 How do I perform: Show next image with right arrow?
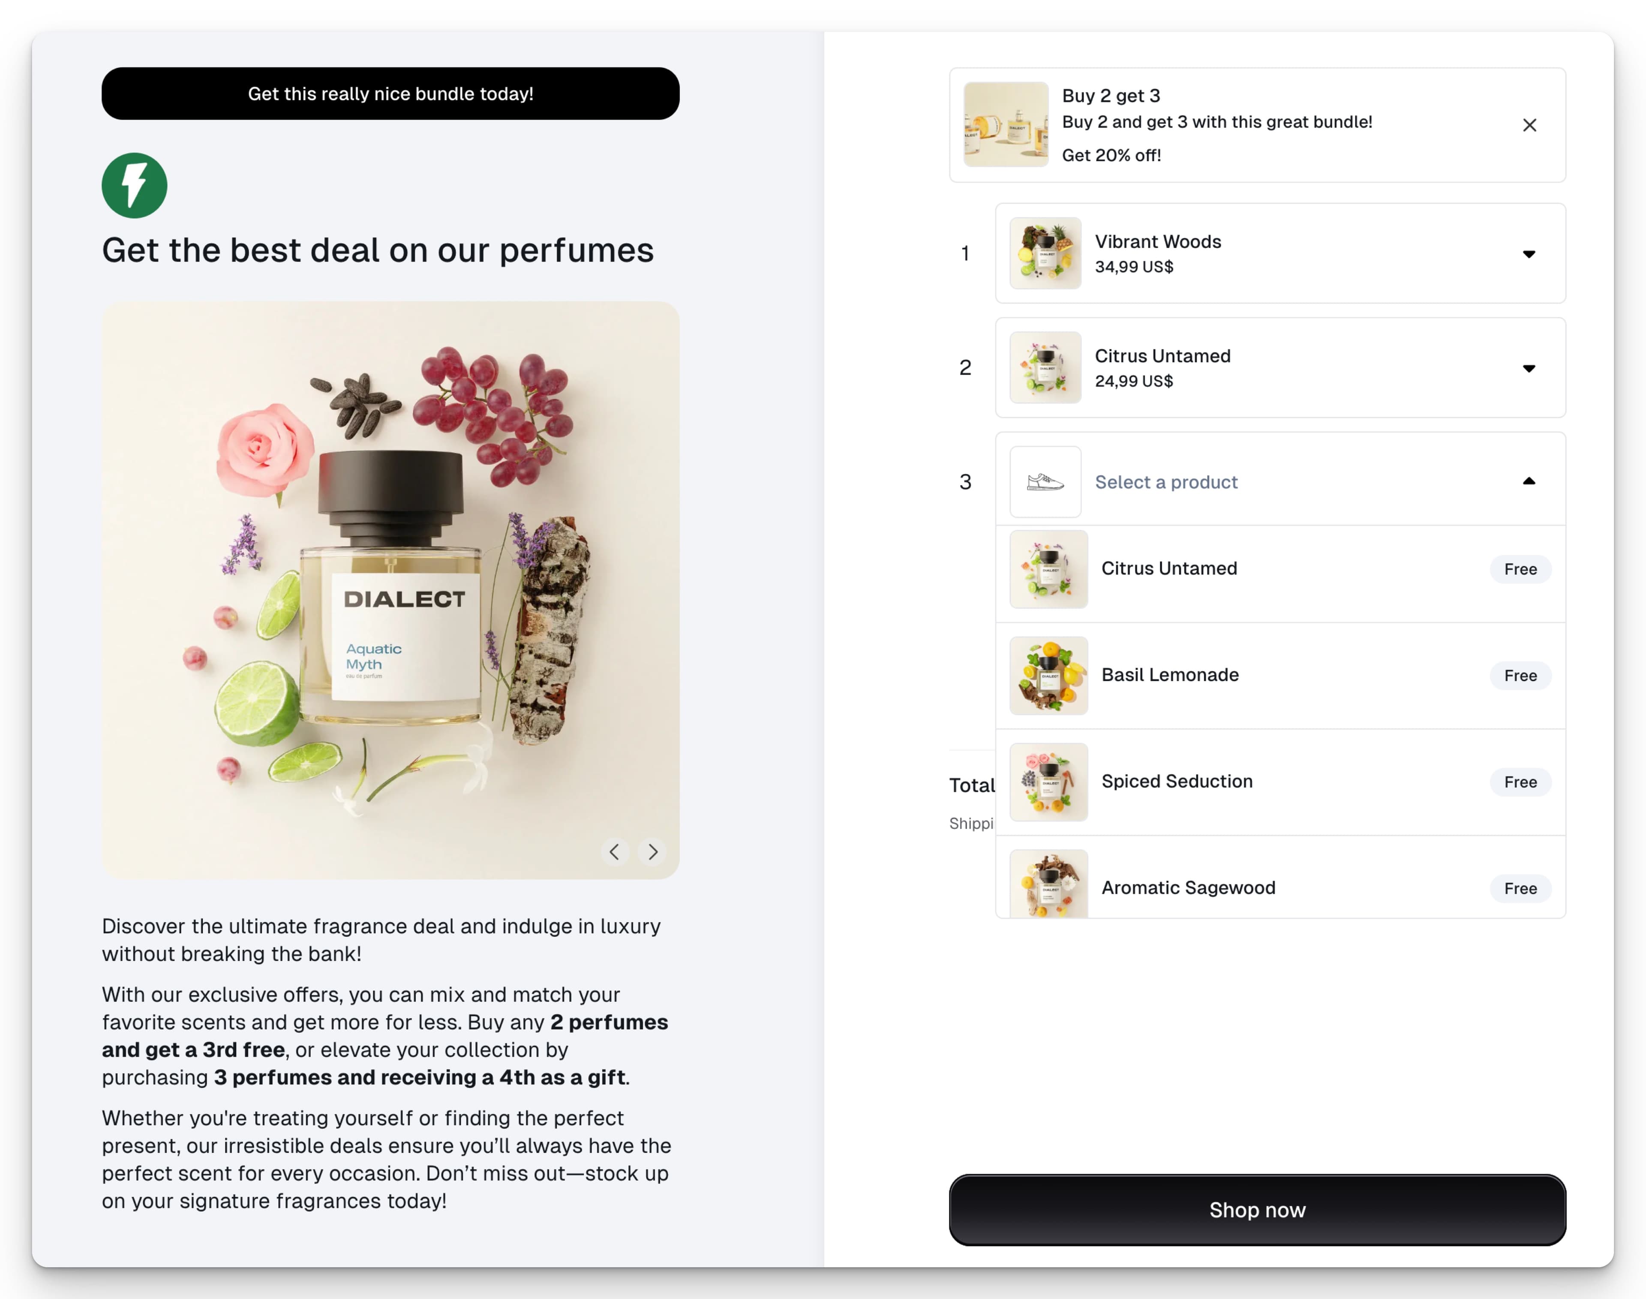(x=652, y=852)
